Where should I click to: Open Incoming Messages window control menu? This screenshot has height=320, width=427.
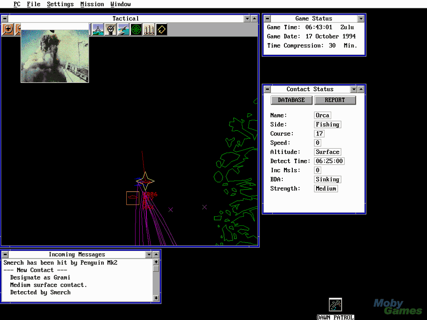pos(5,255)
